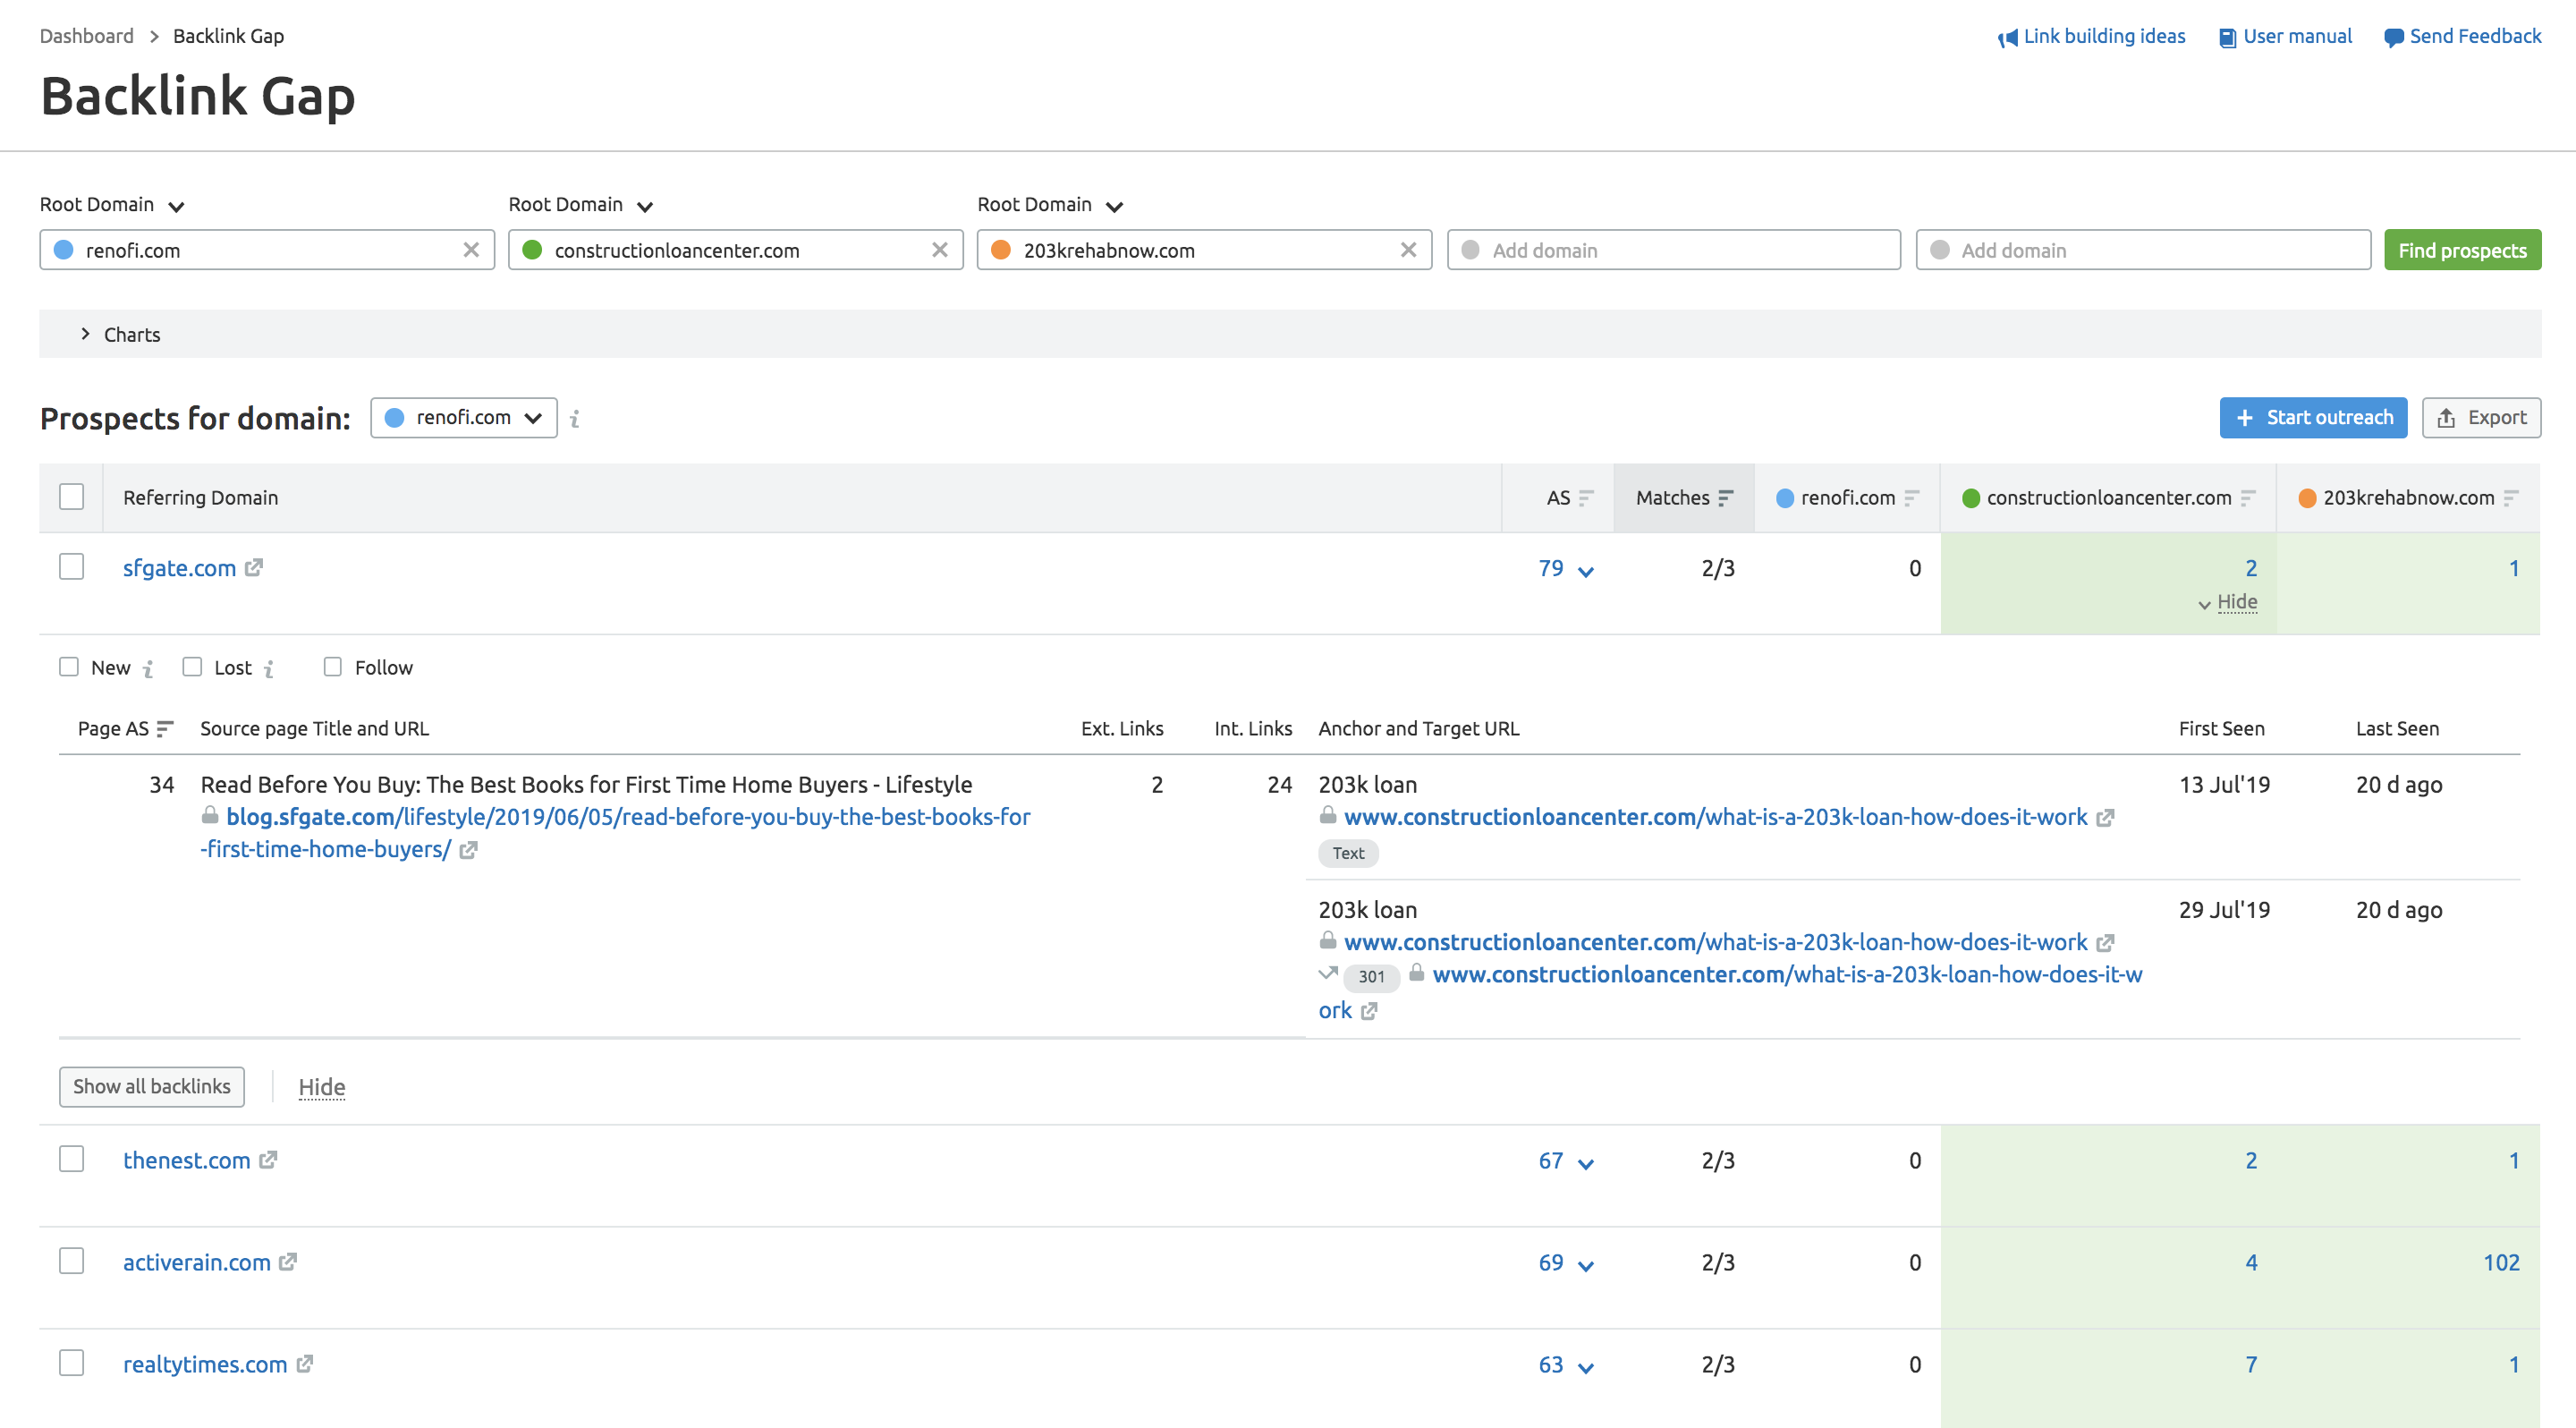Open thenest.com external link icon
The height and width of the screenshot is (1428, 2576).
(268, 1160)
